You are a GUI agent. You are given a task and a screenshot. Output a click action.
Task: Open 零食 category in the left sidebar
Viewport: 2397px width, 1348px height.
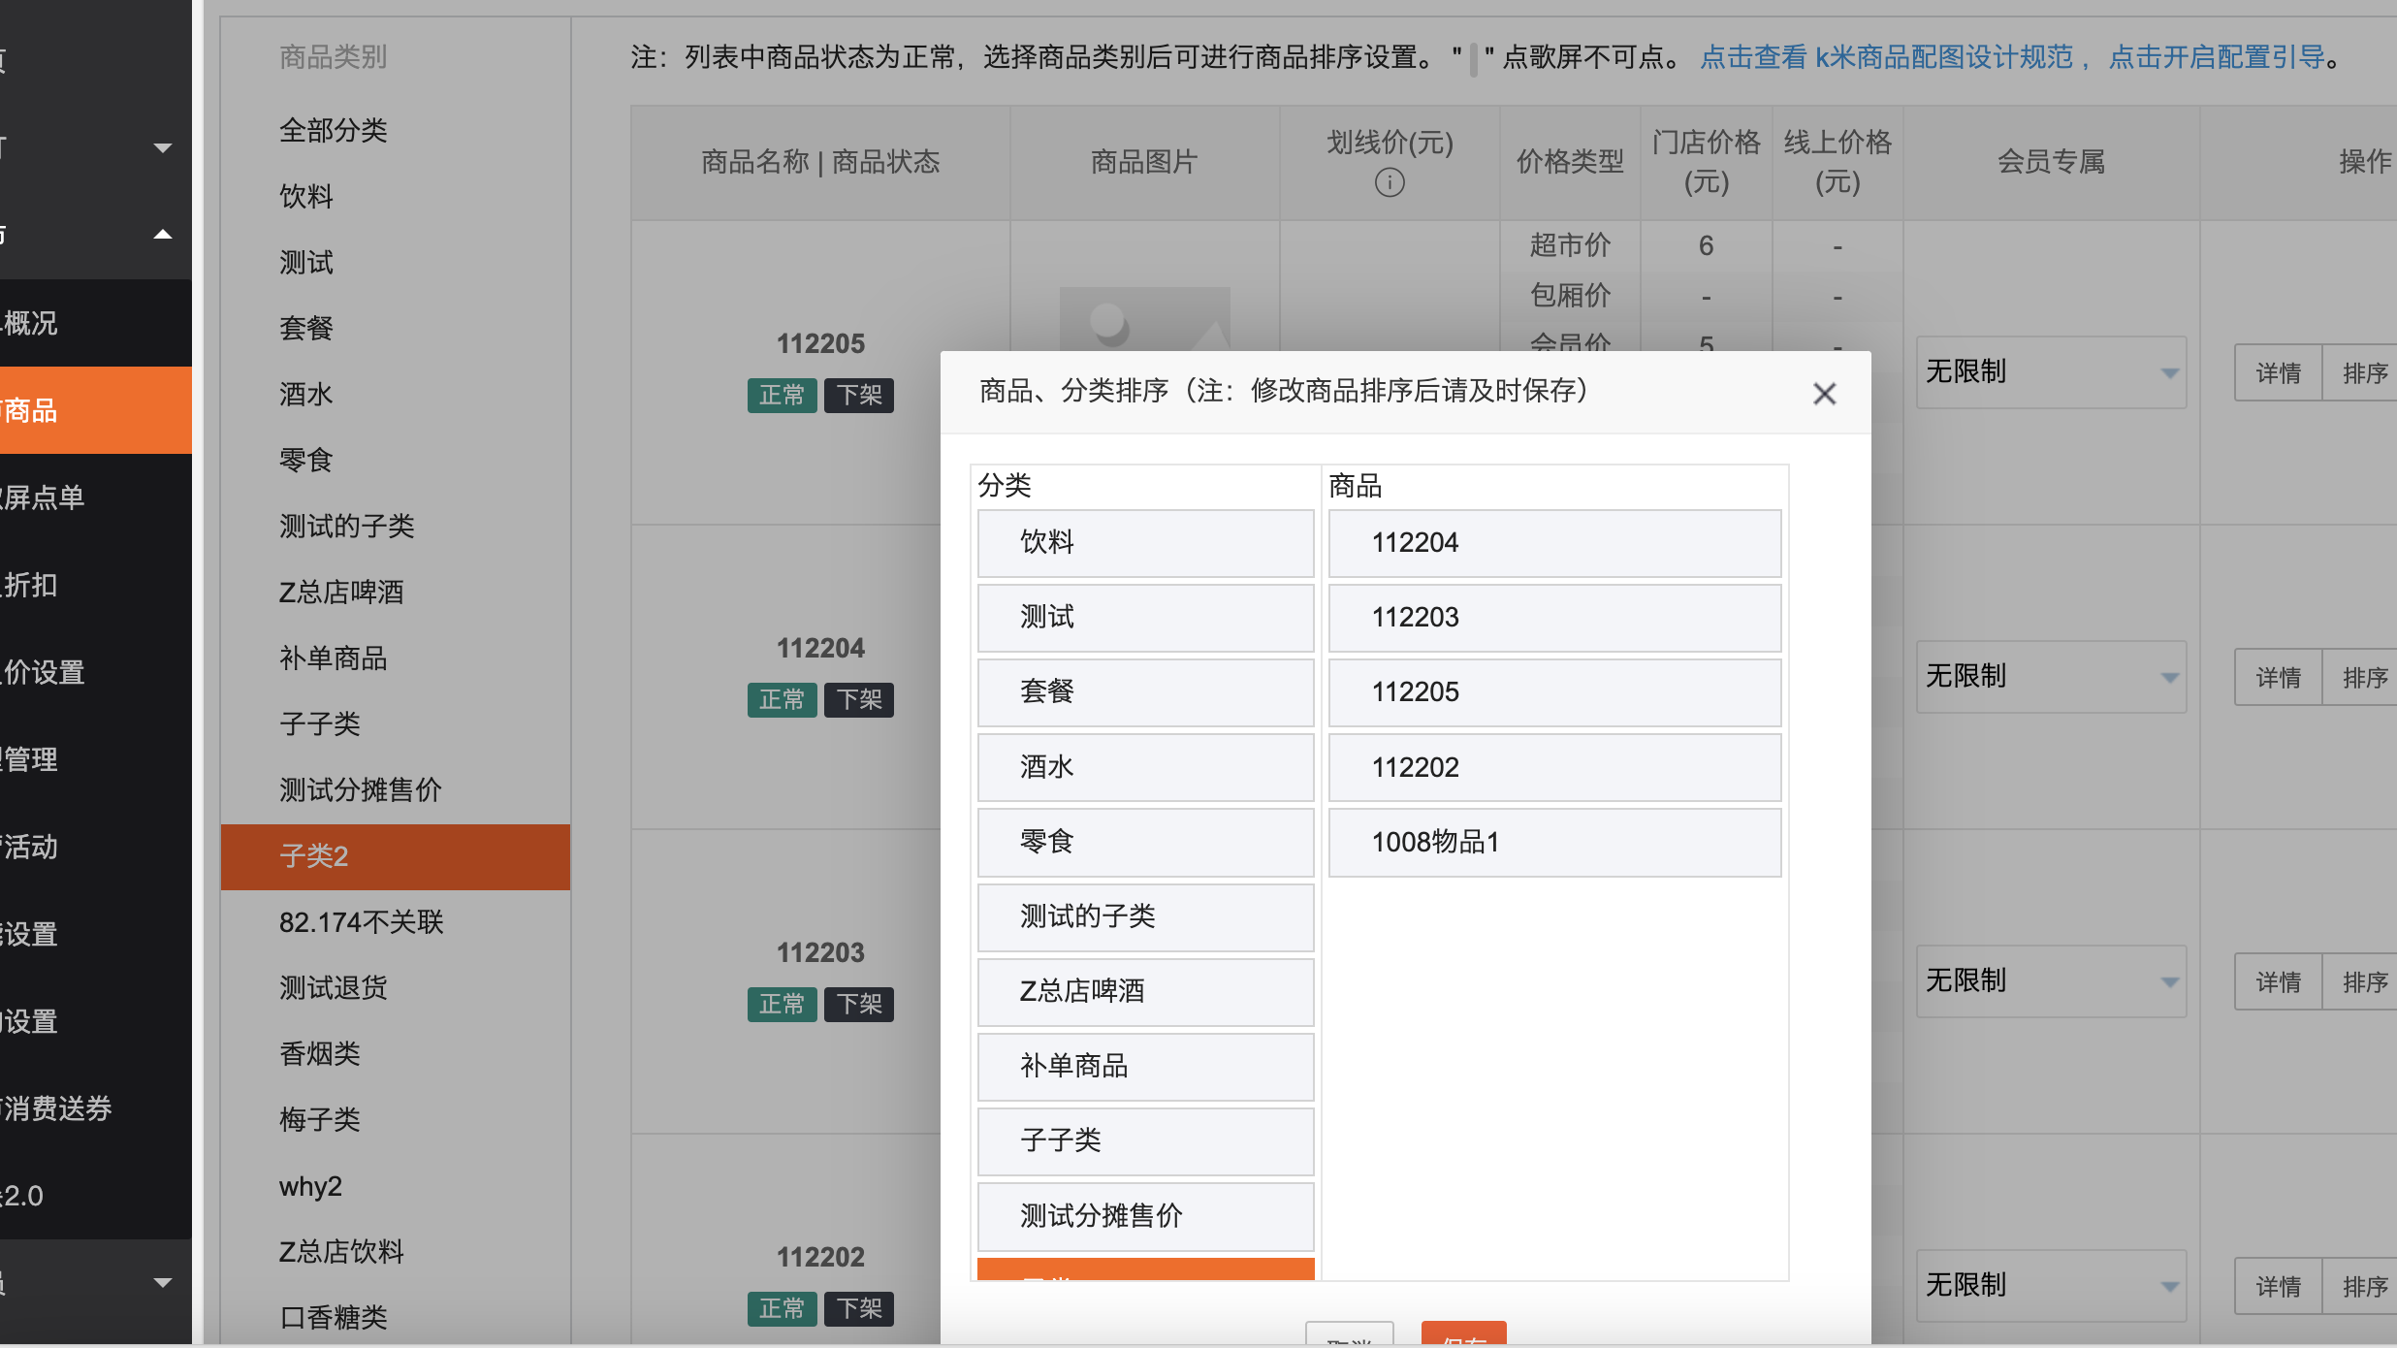(x=395, y=460)
